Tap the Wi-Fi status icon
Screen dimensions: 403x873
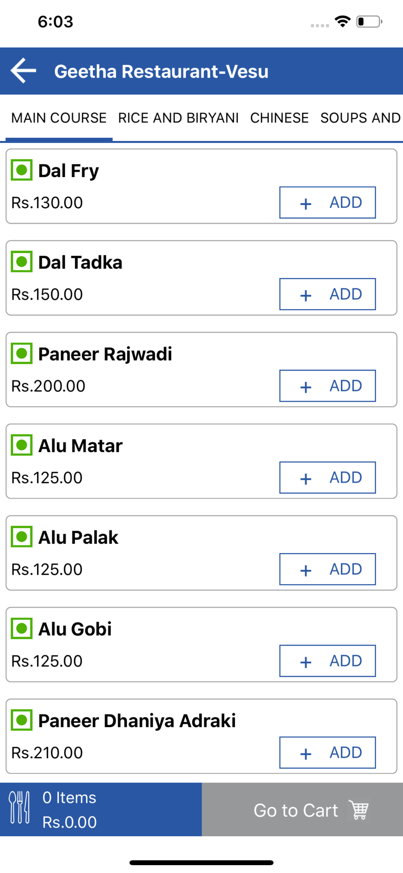[343, 21]
